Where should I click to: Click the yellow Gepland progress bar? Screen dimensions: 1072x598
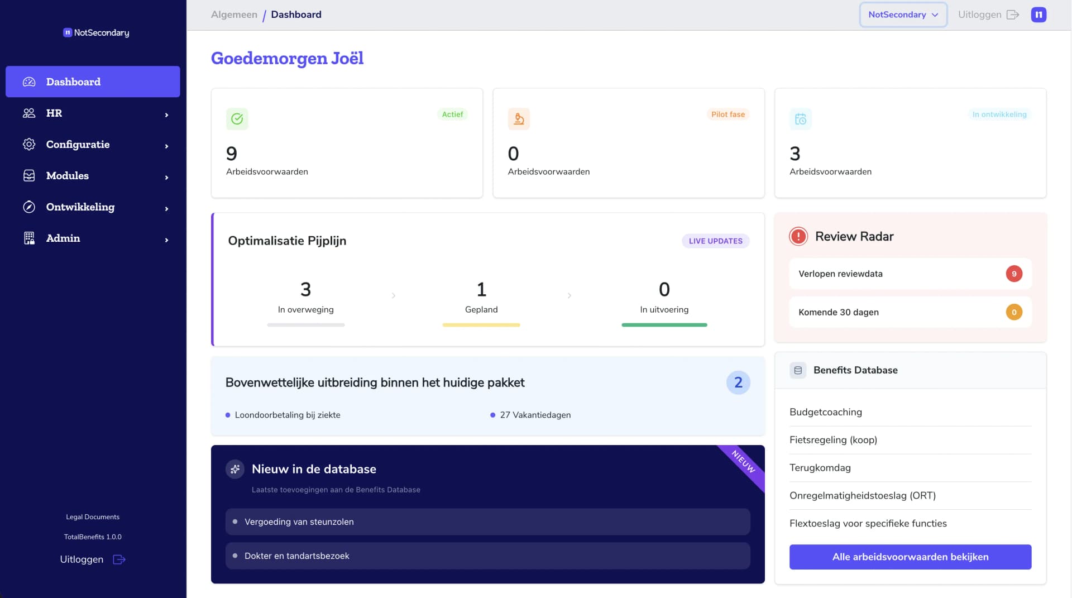coord(481,324)
